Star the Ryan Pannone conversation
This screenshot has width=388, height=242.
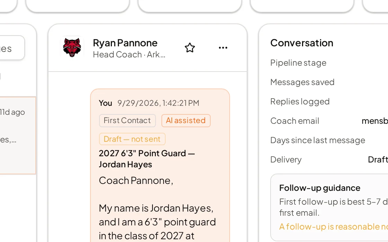pos(190,48)
